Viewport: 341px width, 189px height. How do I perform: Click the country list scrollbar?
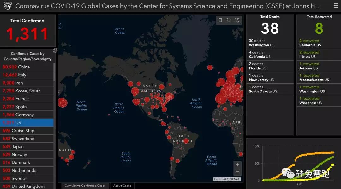pyautogui.click(x=54, y=73)
